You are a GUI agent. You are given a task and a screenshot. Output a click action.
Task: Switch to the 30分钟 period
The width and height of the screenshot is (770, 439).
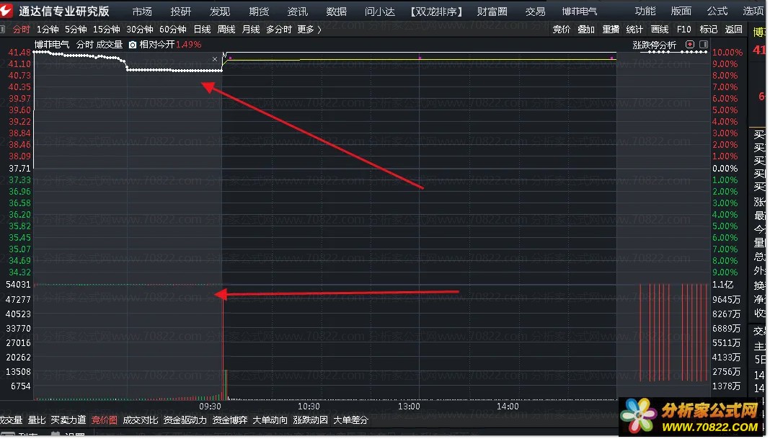click(139, 30)
